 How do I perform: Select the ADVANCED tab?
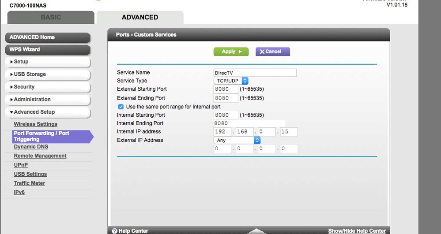pyautogui.click(x=140, y=18)
